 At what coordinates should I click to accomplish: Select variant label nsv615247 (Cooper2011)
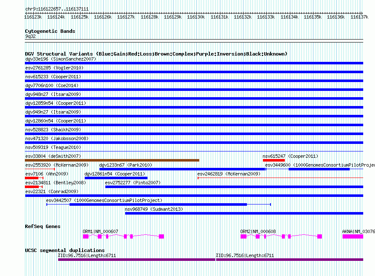(x=290, y=156)
